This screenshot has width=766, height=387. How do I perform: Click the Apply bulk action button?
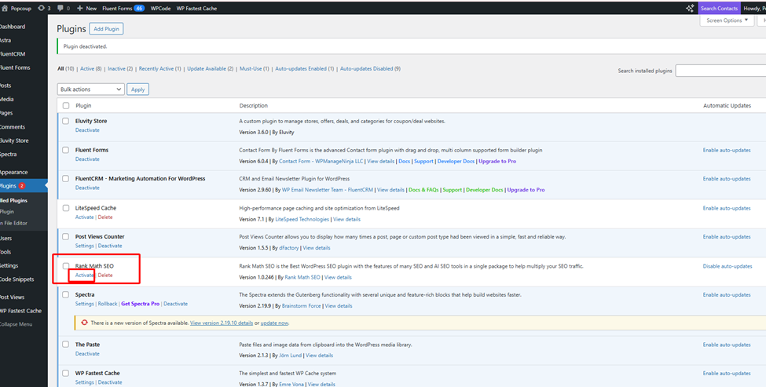137,89
